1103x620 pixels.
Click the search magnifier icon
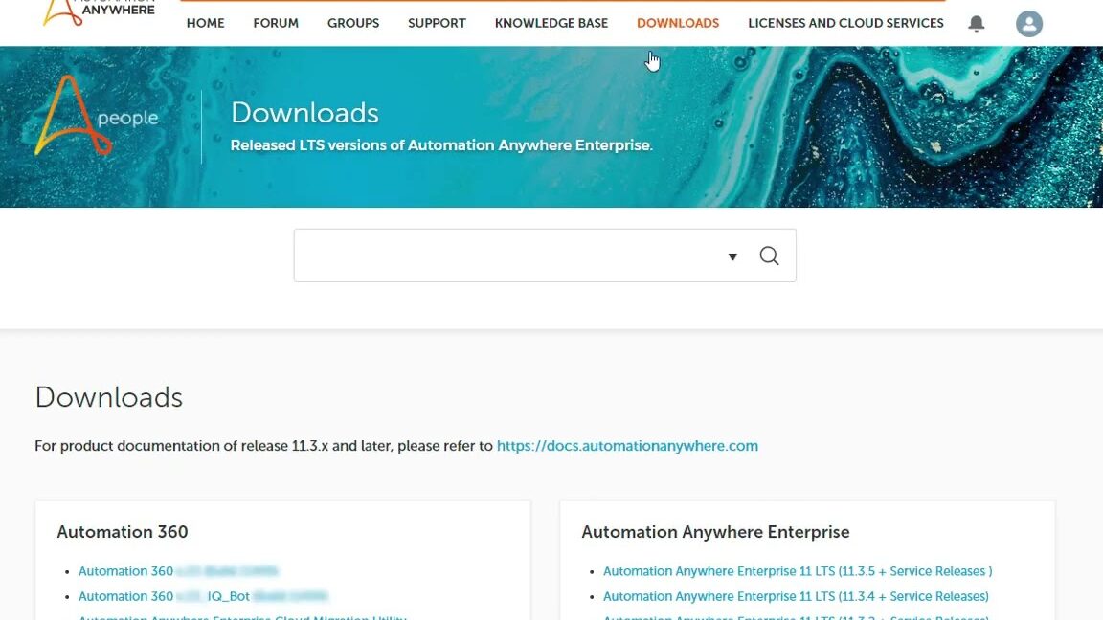click(769, 255)
